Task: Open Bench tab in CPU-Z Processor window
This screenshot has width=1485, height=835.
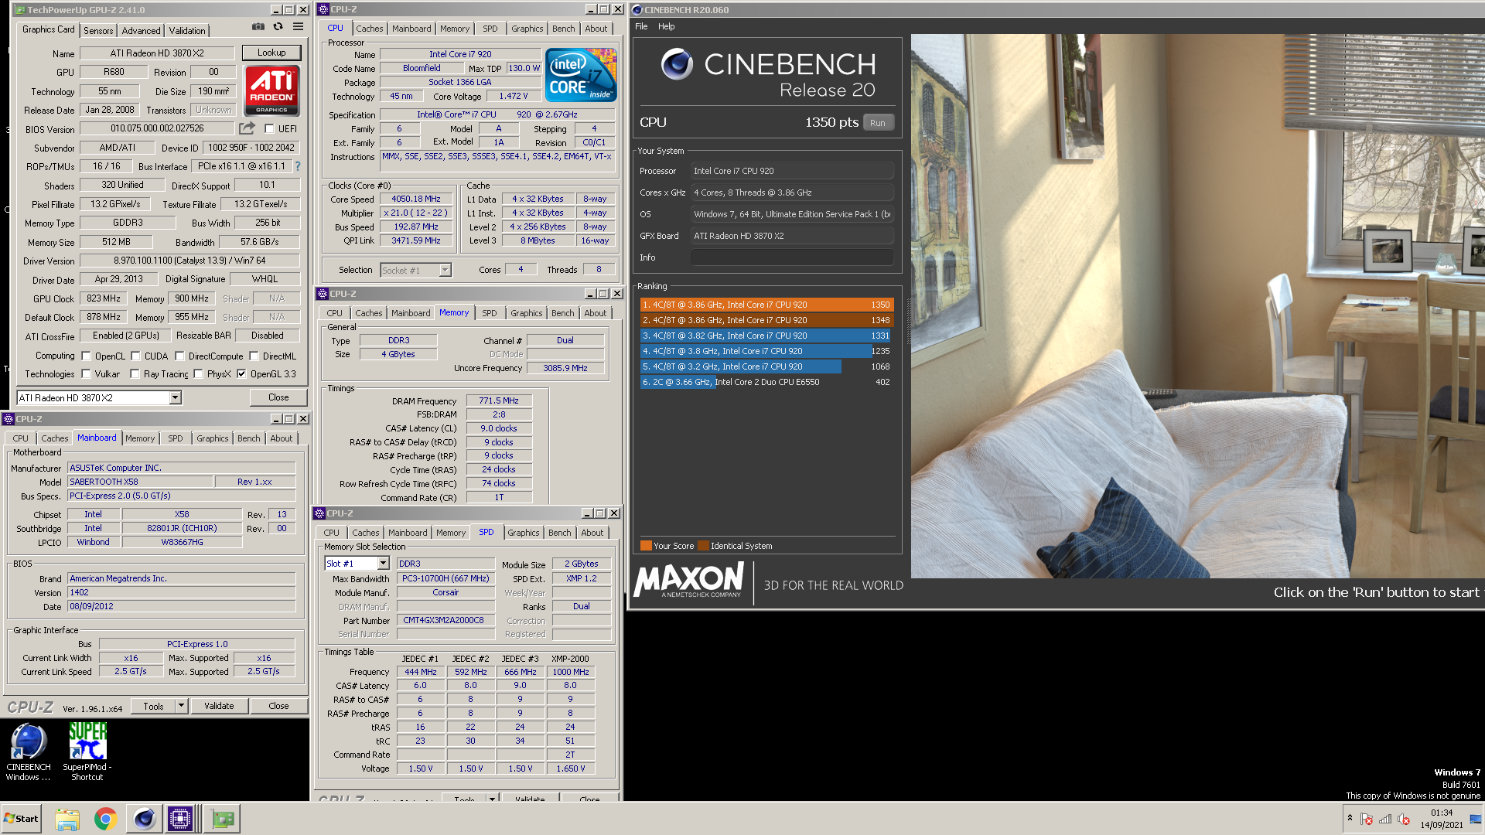Action: tap(563, 29)
